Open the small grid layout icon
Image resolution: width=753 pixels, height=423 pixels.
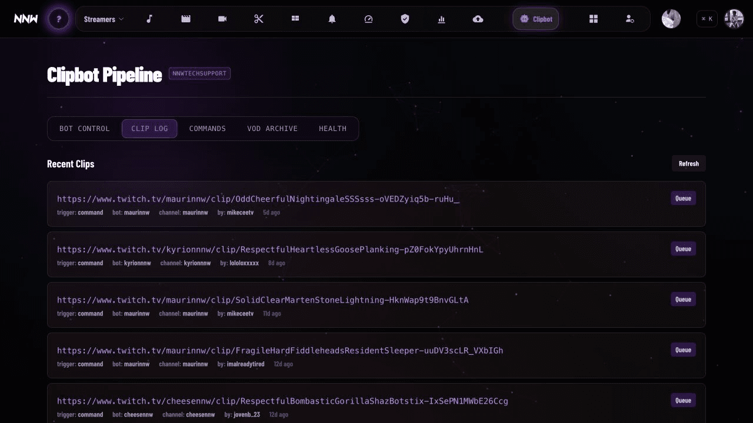coord(295,19)
